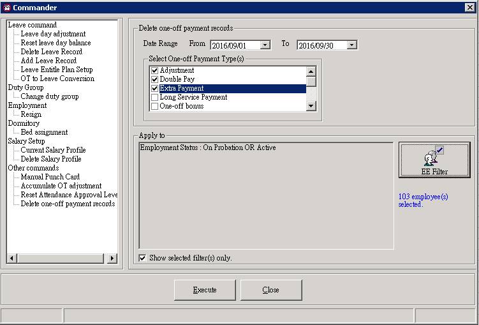
Task: Select OT to Leave Conversion
Action: (x=57, y=79)
